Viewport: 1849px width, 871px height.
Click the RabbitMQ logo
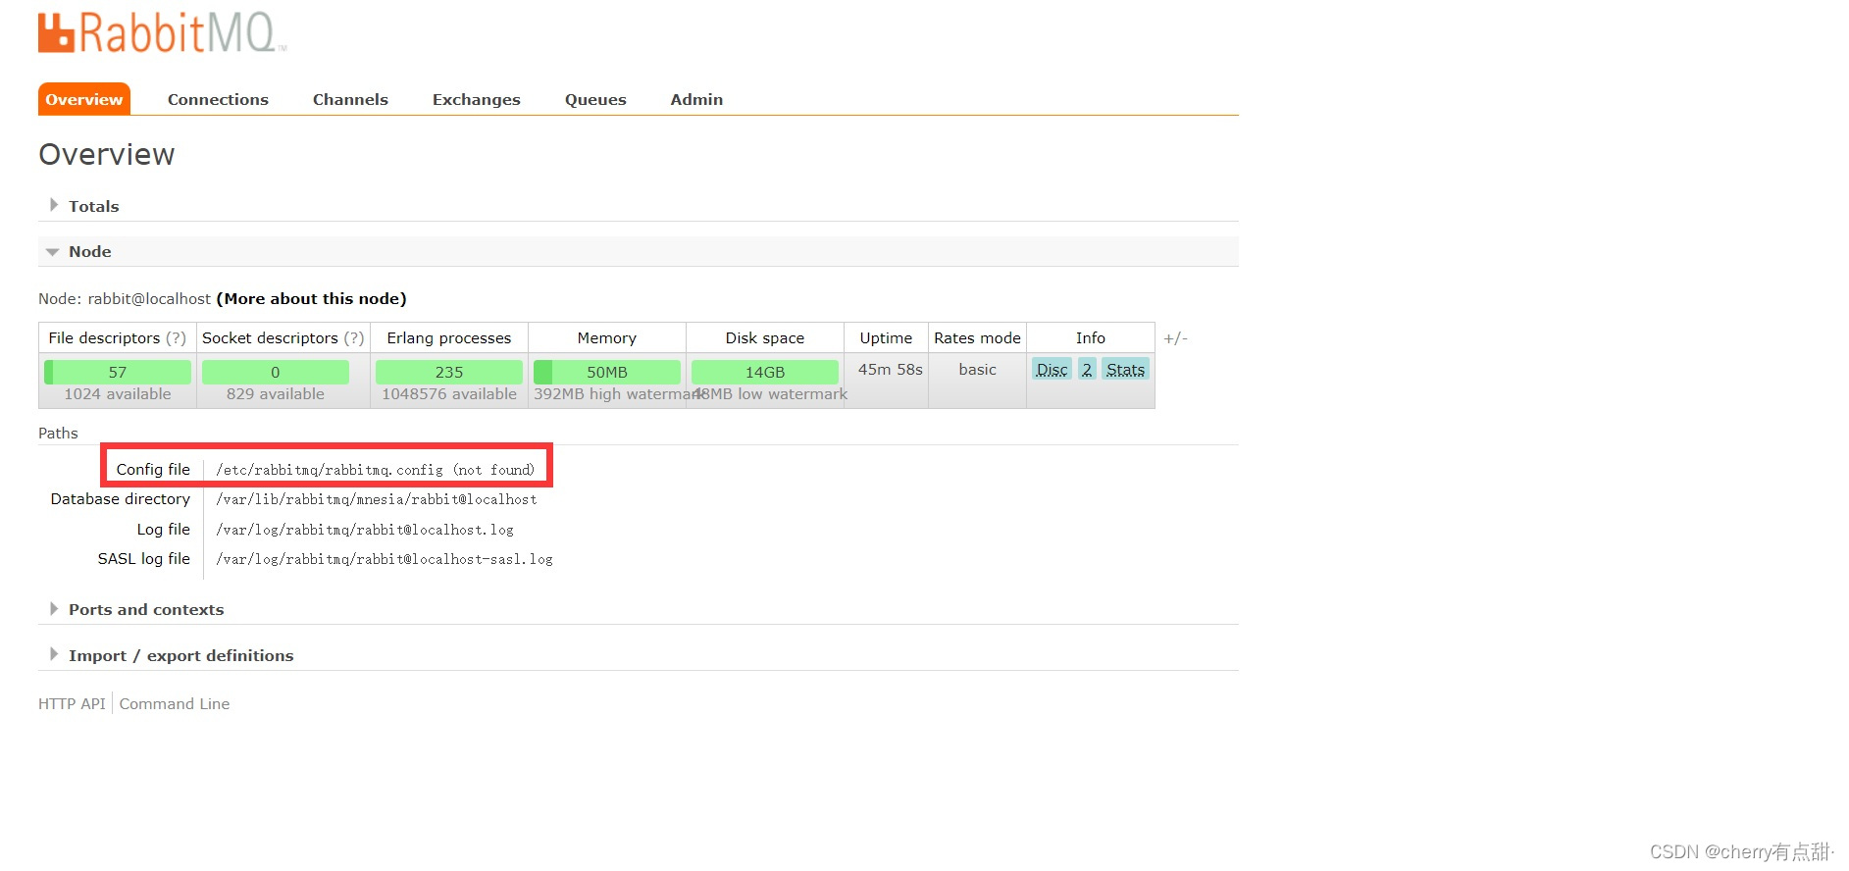pyautogui.click(x=162, y=32)
